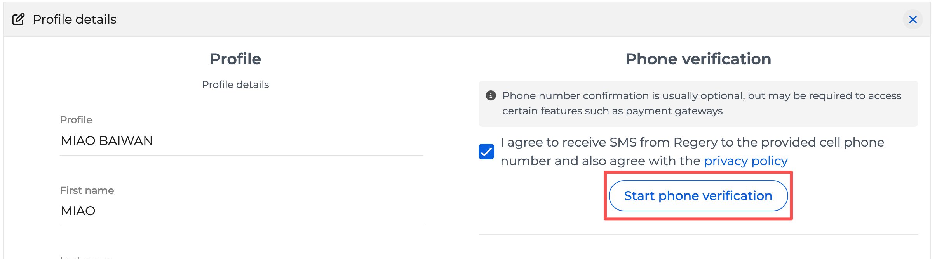Close the Profile details dialog
The height and width of the screenshot is (259, 937).
(x=913, y=19)
